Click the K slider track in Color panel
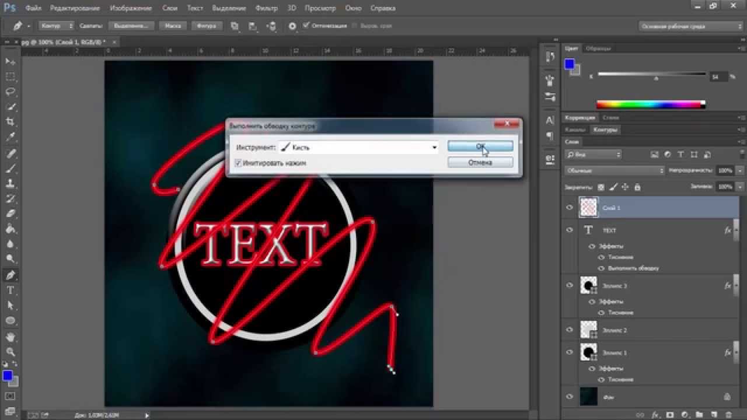The image size is (747, 420). pyautogui.click(x=651, y=74)
